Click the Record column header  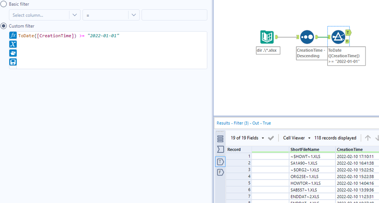point(239,149)
